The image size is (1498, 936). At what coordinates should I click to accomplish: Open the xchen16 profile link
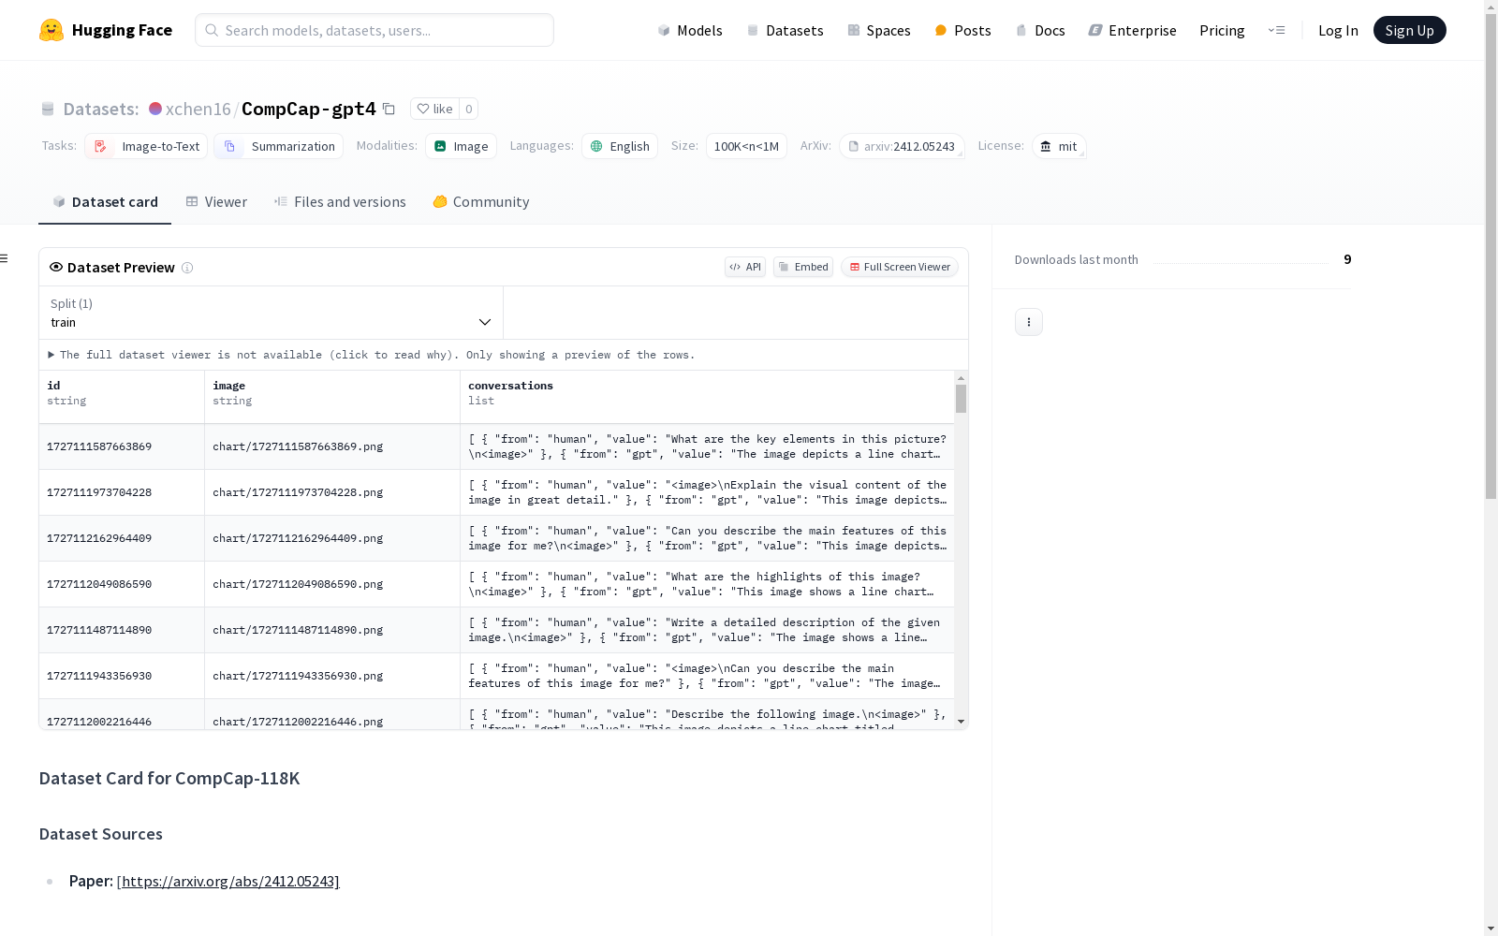(198, 109)
